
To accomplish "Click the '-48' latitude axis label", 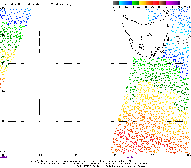I will (2, 121).
